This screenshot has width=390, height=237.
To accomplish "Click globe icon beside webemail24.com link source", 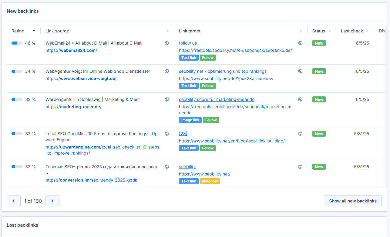I will pyautogui.click(x=167, y=43).
